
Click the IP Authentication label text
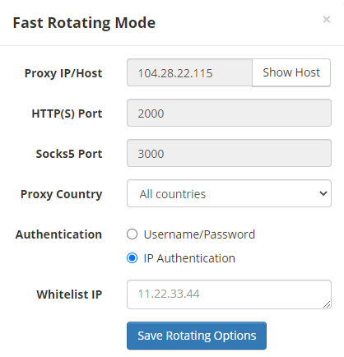coord(189,258)
